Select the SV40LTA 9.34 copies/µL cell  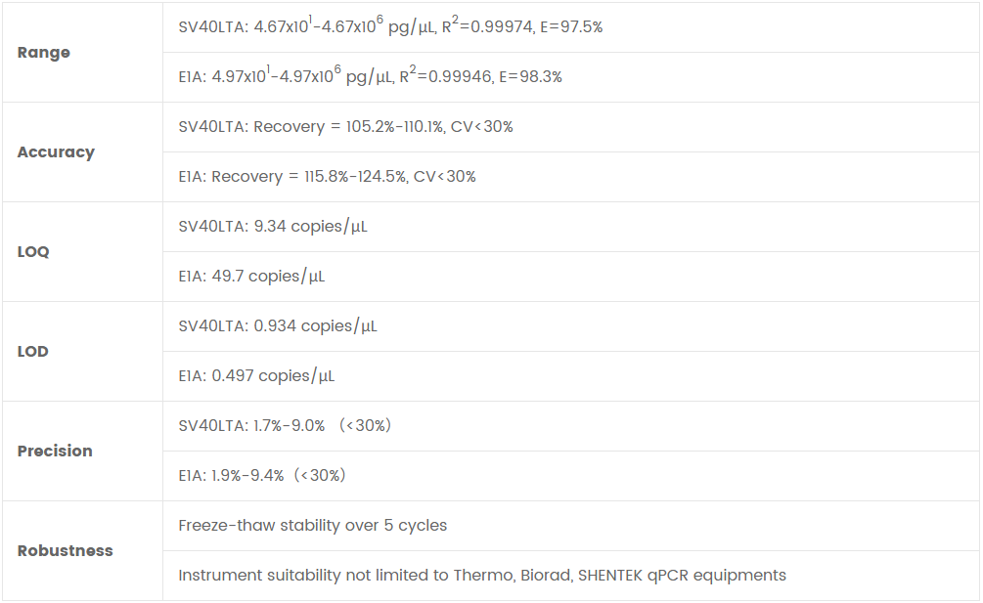point(273,227)
